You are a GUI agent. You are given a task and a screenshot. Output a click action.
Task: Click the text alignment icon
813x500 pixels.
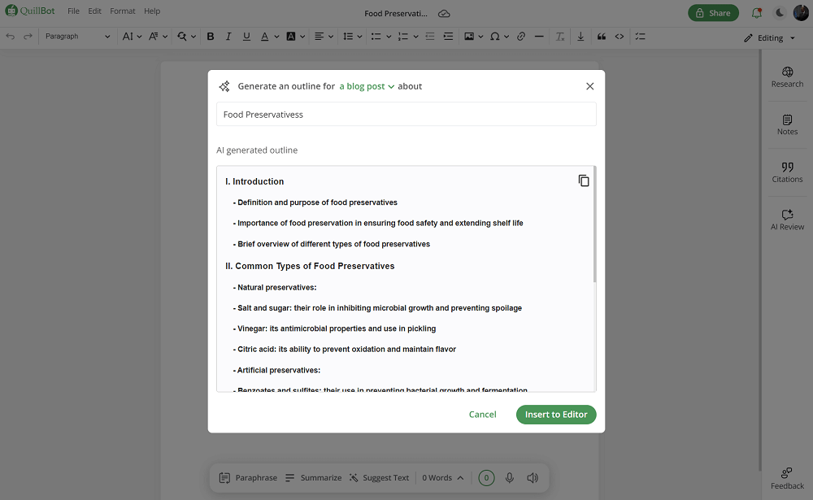(319, 37)
